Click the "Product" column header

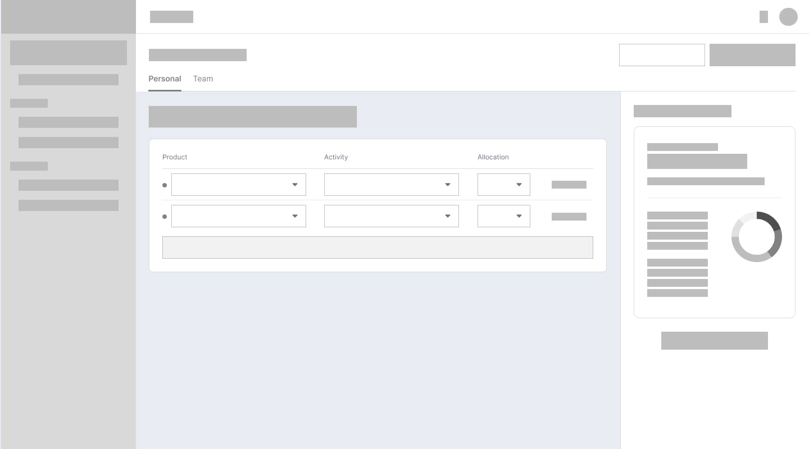tap(175, 157)
